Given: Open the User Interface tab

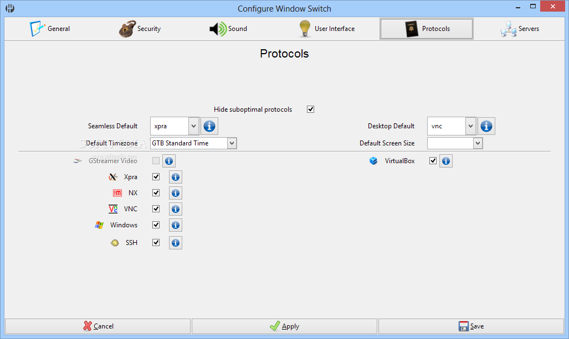Looking at the screenshot, I should click(x=326, y=29).
